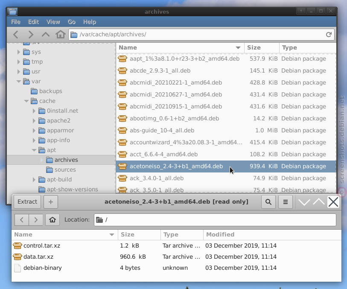Add files with the plus button
This screenshot has width=347, height=289.
51,202
